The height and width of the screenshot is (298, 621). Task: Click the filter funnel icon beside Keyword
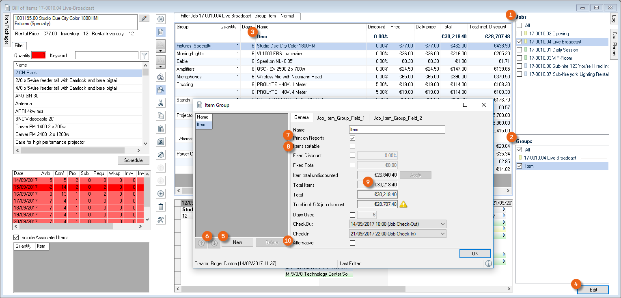click(x=144, y=55)
